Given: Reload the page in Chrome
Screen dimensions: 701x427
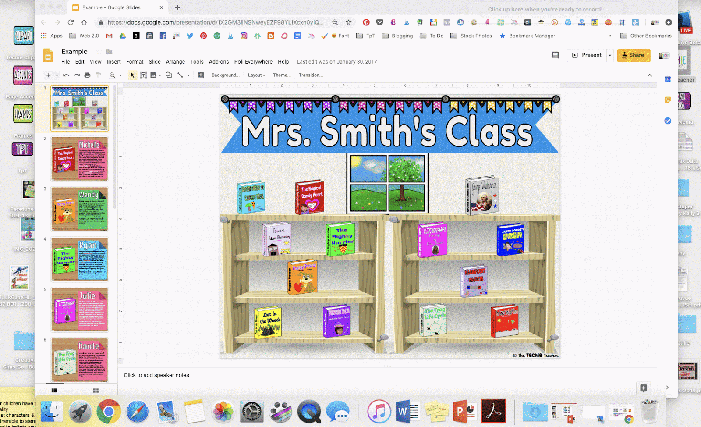Looking at the screenshot, I should click(x=71, y=22).
